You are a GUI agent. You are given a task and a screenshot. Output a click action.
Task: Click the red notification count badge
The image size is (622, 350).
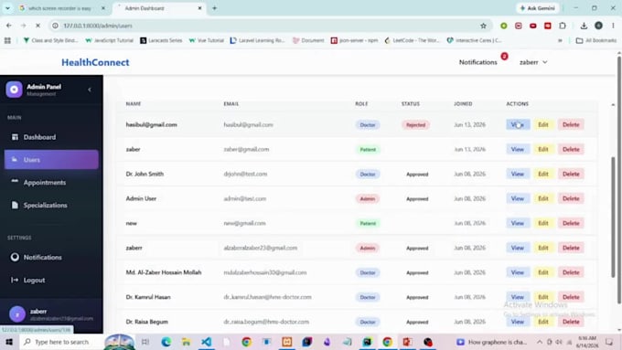(x=504, y=57)
